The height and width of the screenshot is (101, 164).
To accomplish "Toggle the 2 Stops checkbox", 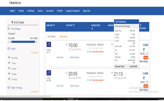I will (9, 68).
